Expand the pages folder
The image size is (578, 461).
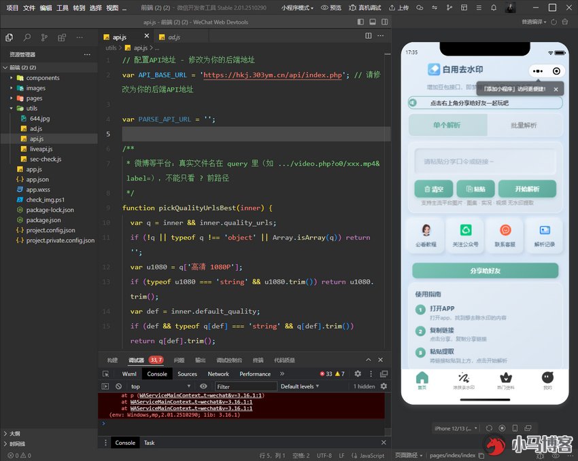11,98
